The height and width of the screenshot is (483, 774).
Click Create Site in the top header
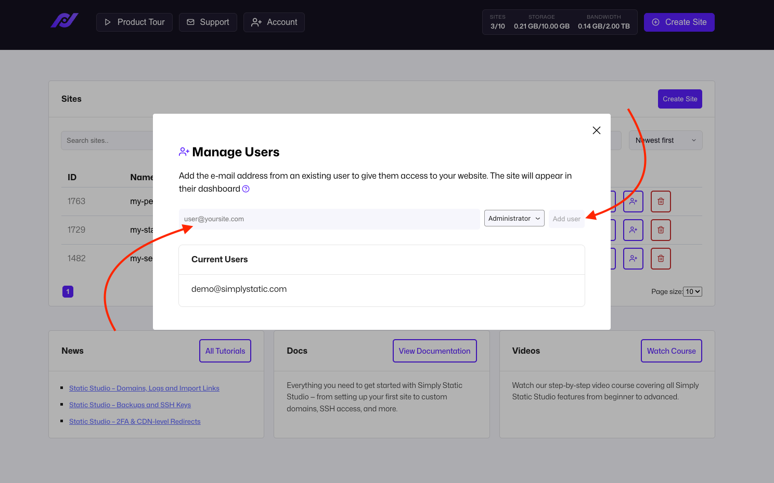(x=679, y=22)
